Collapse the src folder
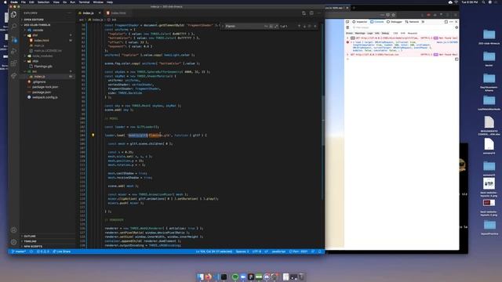The width and height of the screenshot is (502, 282). (x=47, y=71)
